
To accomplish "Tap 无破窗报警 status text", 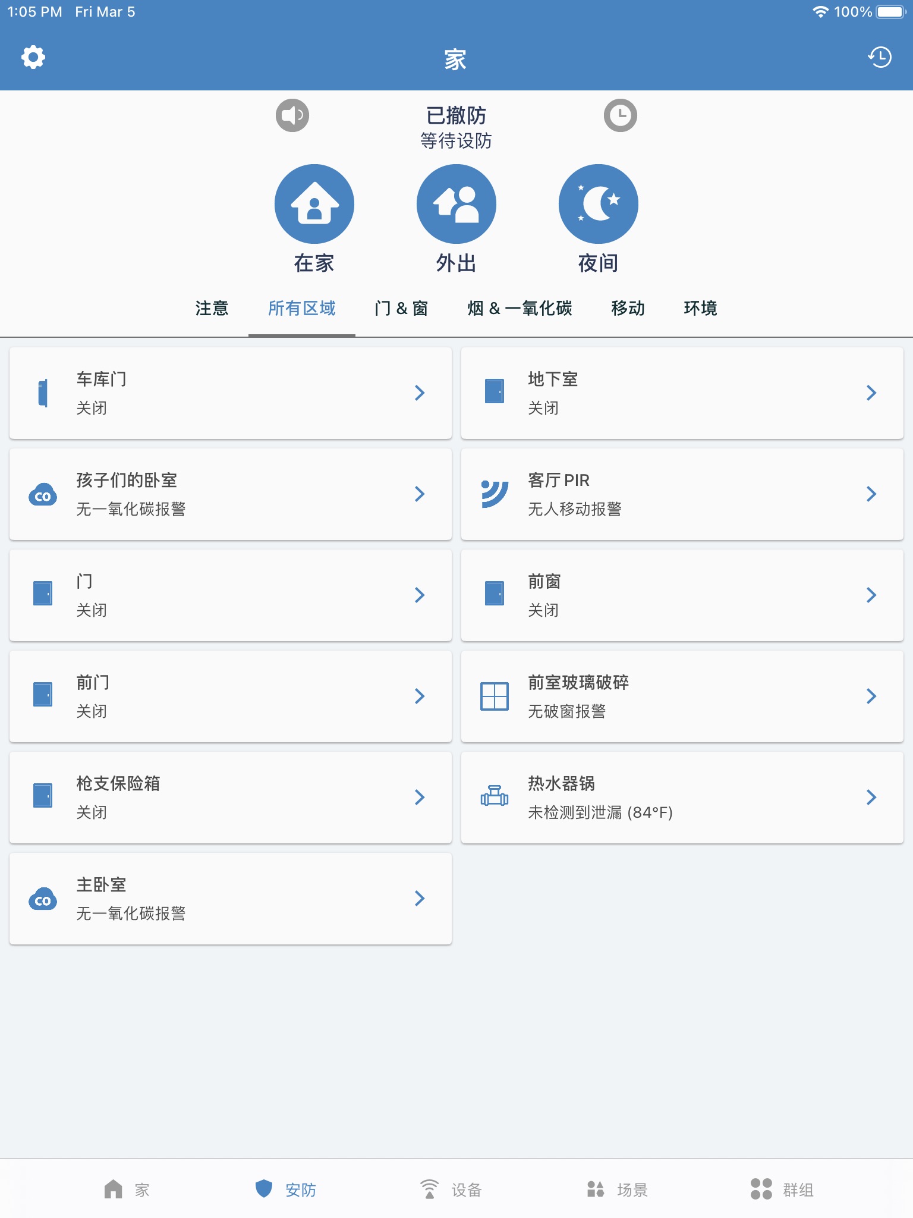I will coord(567,711).
